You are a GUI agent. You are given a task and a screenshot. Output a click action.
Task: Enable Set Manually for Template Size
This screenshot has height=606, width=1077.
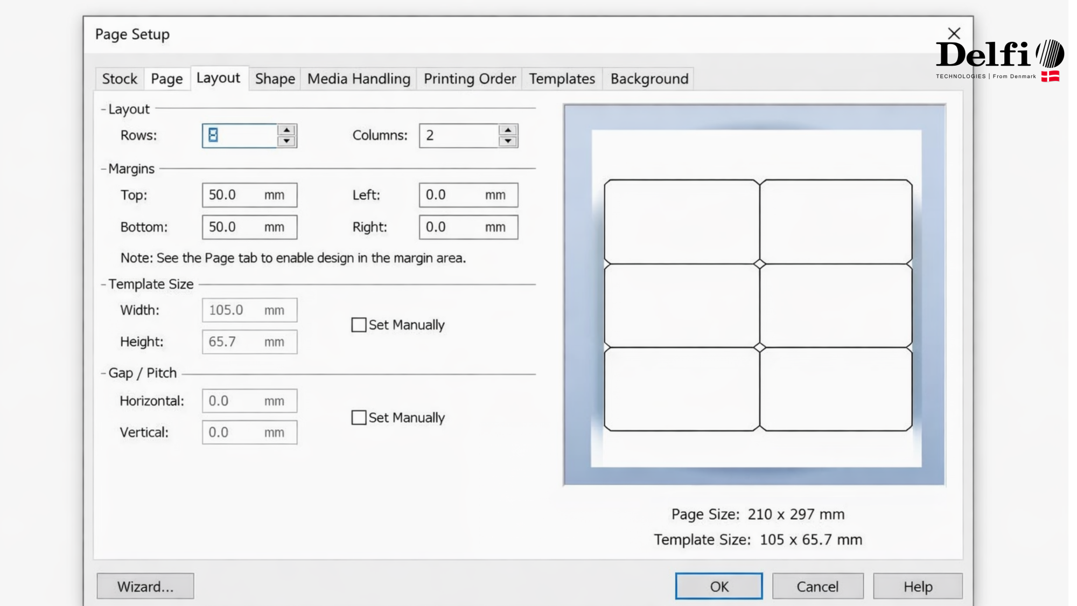(359, 325)
